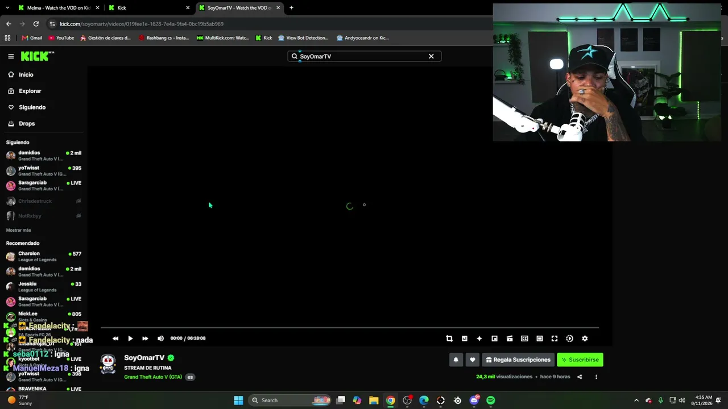Switch to the Kick tab
Image resolution: width=728 pixels, height=409 pixels.
coord(150,8)
